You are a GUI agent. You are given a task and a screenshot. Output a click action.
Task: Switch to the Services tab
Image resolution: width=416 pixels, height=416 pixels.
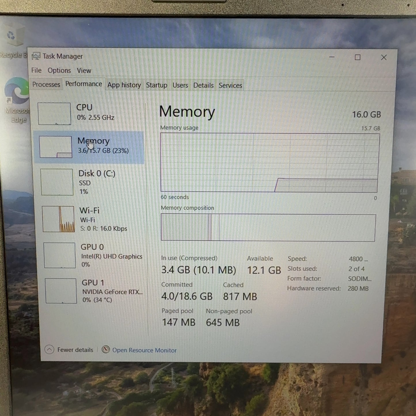(230, 86)
